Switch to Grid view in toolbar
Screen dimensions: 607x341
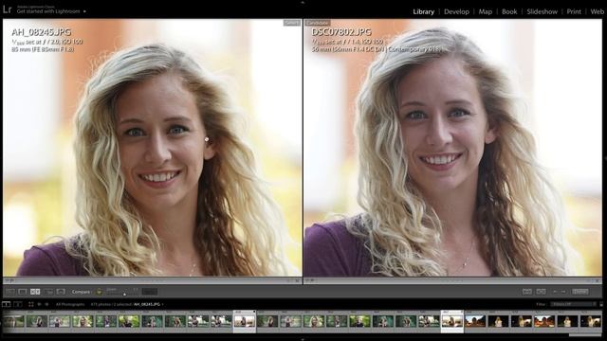pos(10,292)
